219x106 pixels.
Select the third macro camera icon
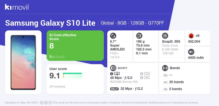[147, 78]
